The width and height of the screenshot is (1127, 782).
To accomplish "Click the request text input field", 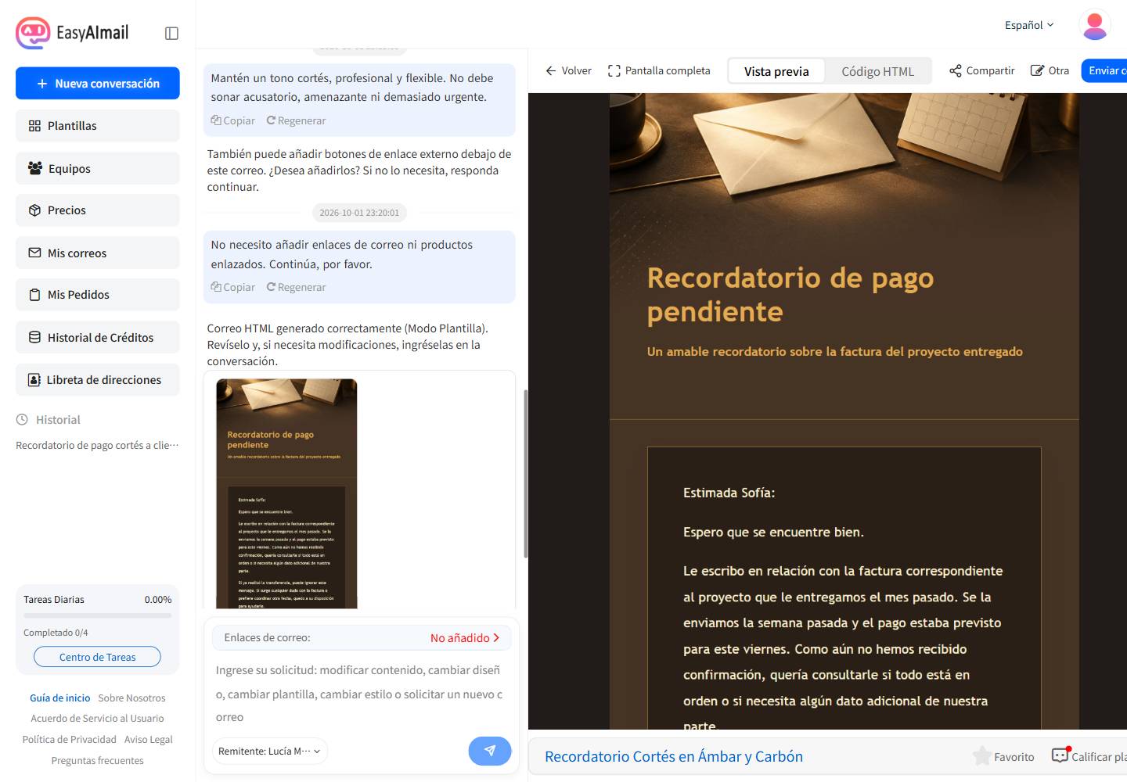I will [x=362, y=694].
